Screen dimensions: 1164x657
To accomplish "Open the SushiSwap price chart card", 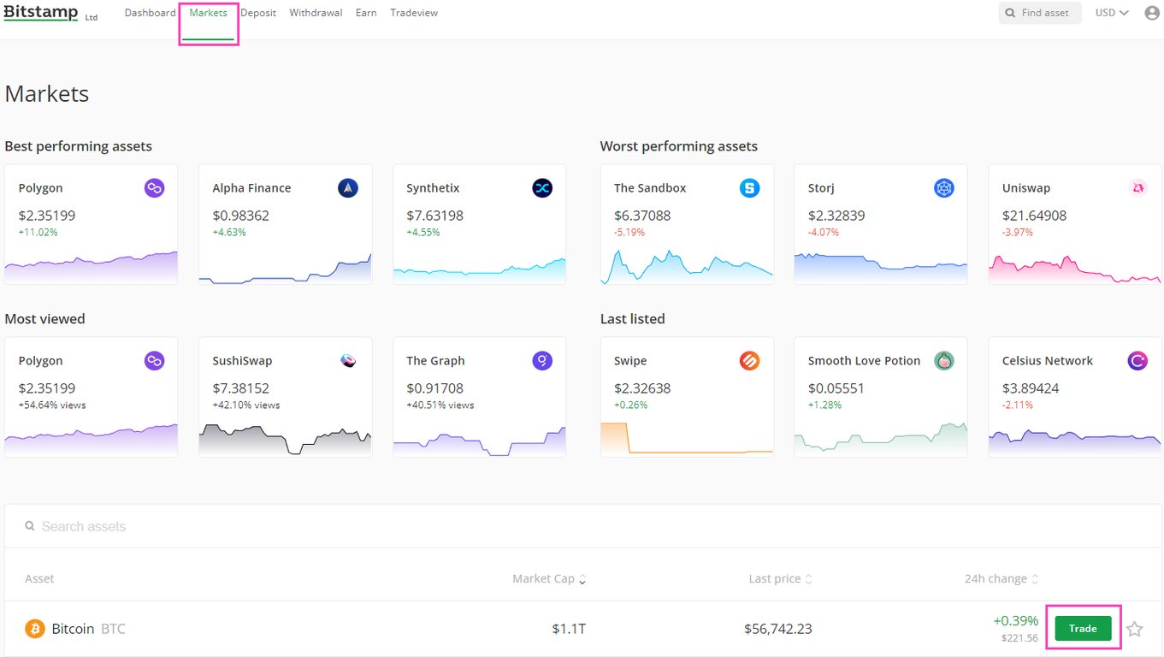I will (x=285, y=397).
